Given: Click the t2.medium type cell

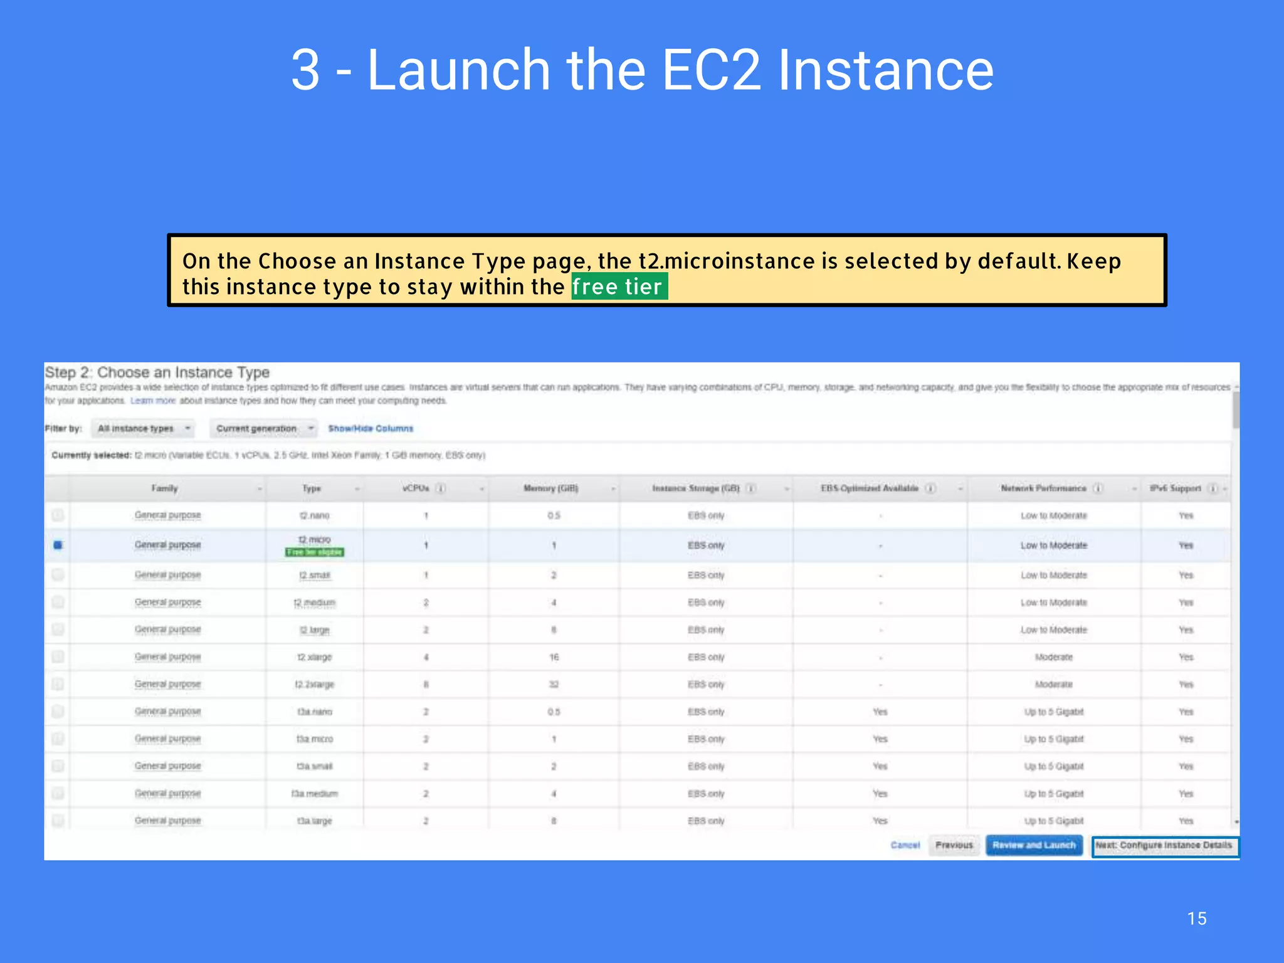Looking at the screenshot, I should [x=315, y=603].
